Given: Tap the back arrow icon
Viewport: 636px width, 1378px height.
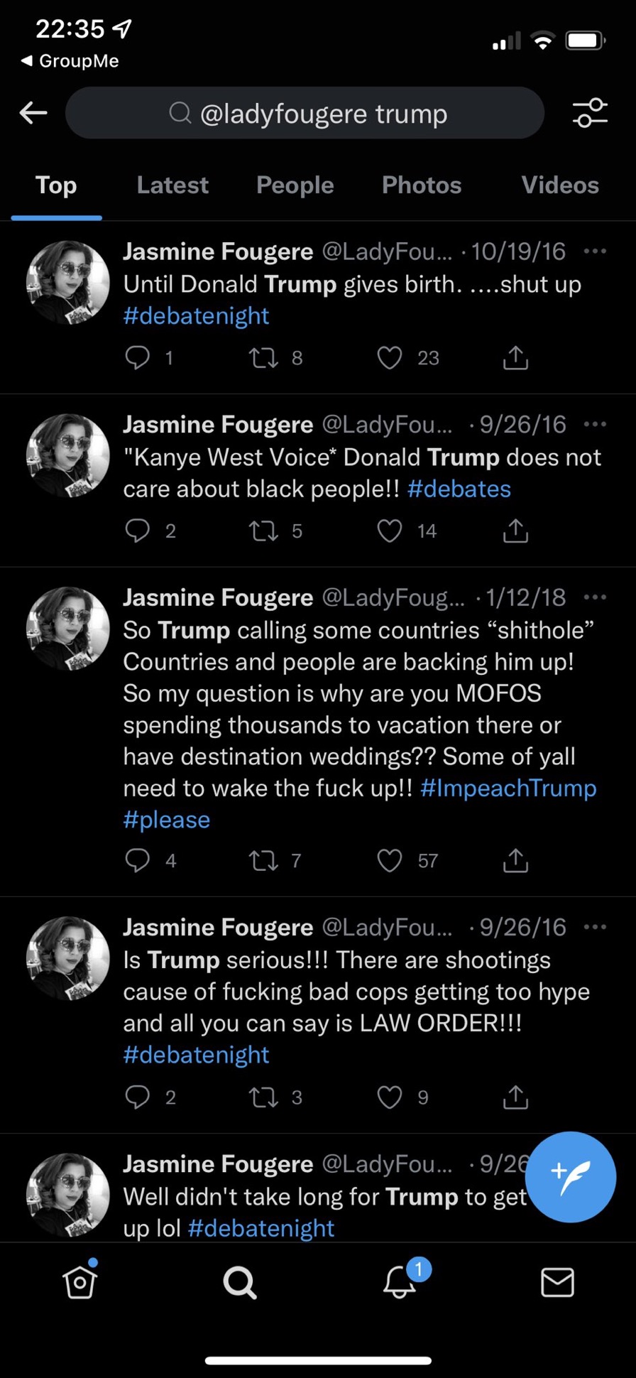Looking at the screenshot, I should click(x=33, y=112).
